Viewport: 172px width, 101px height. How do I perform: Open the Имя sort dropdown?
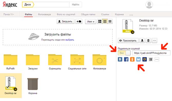click(91, 22)
